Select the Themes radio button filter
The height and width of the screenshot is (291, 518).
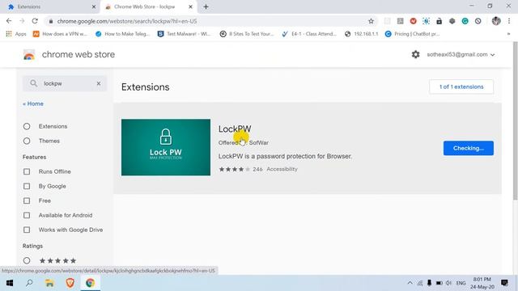pos(27,141)
